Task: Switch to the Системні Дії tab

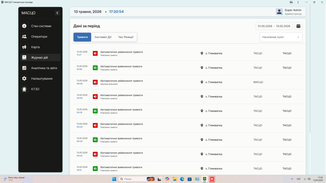Action: pyautogui.click(x=103, y=37)
